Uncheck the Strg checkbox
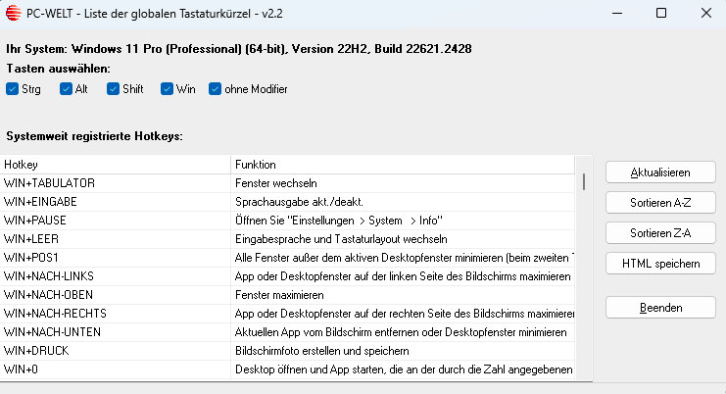 tap(13, 89)
